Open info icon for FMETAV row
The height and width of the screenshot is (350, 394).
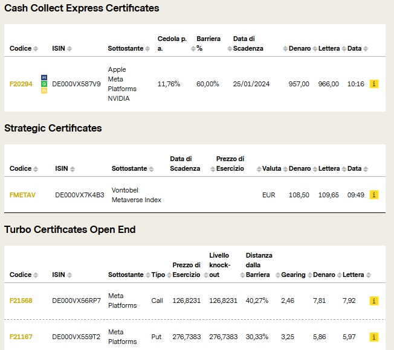[374, 195]
